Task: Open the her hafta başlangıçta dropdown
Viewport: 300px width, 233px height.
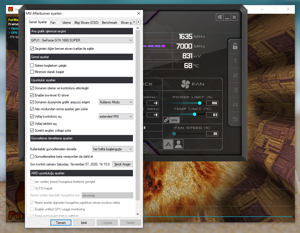Action: (113, 149)
